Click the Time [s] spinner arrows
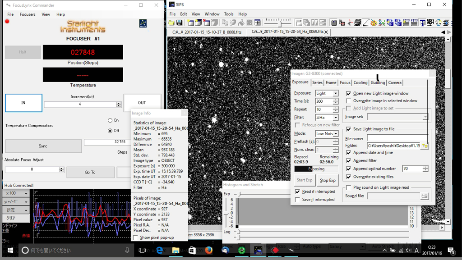 [336, 101]
